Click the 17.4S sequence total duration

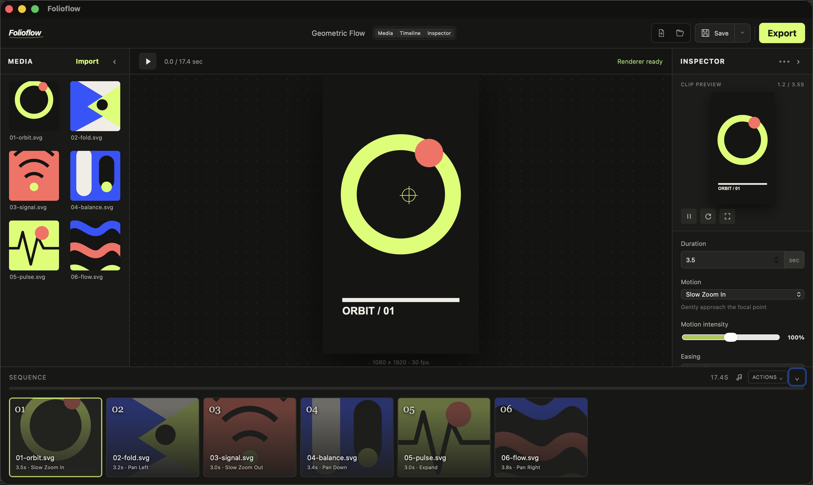(x=719, y=378)
